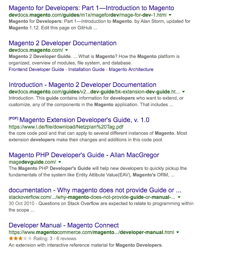Expand dropdown arrow beside developer-manual.html URL
The width and height of the screenshot is (246, 255).
[178, 233]
